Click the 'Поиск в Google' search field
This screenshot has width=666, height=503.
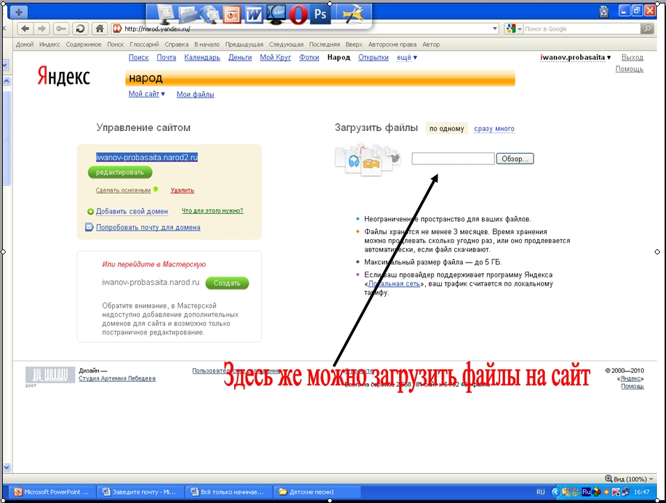tap(582, 29)
